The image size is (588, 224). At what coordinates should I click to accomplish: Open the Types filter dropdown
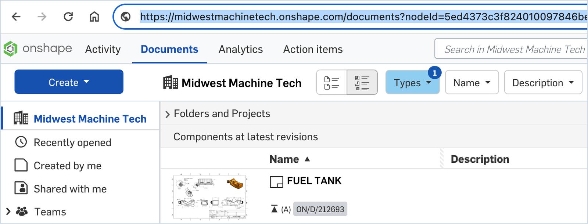[412, 83]
